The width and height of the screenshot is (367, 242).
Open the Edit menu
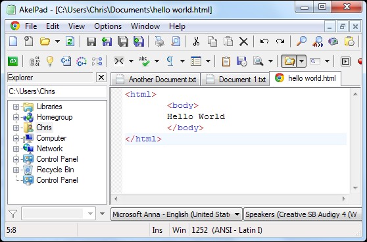tap(53, 26)
